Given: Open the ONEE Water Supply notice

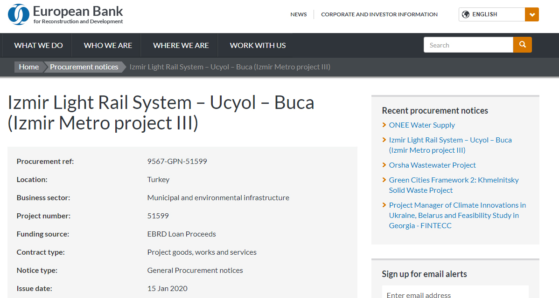Looking at the screenshot, I should pyautogui.click(x=422, y=125).
